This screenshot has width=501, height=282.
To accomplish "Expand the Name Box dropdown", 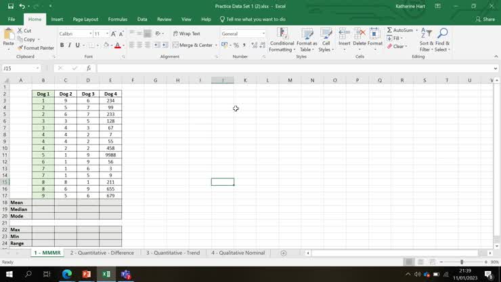I will (x=37, y=68).
